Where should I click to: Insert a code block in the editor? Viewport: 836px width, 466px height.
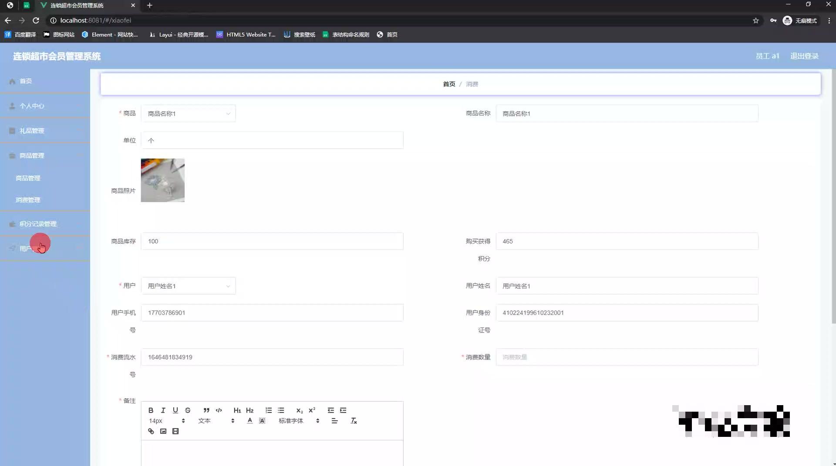pyautogui.click(x=219, y=410)
